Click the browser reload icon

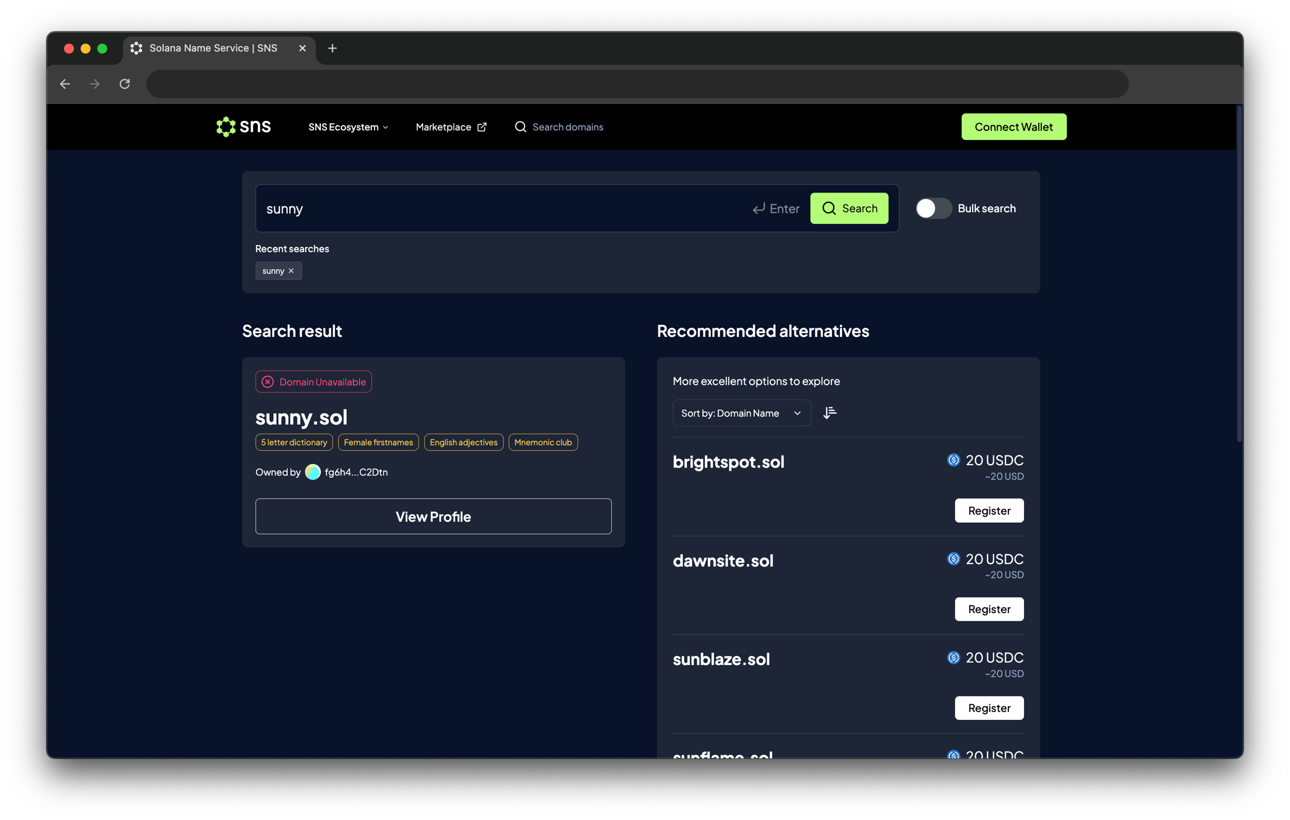pyautogui.click(x=125, y=84)
